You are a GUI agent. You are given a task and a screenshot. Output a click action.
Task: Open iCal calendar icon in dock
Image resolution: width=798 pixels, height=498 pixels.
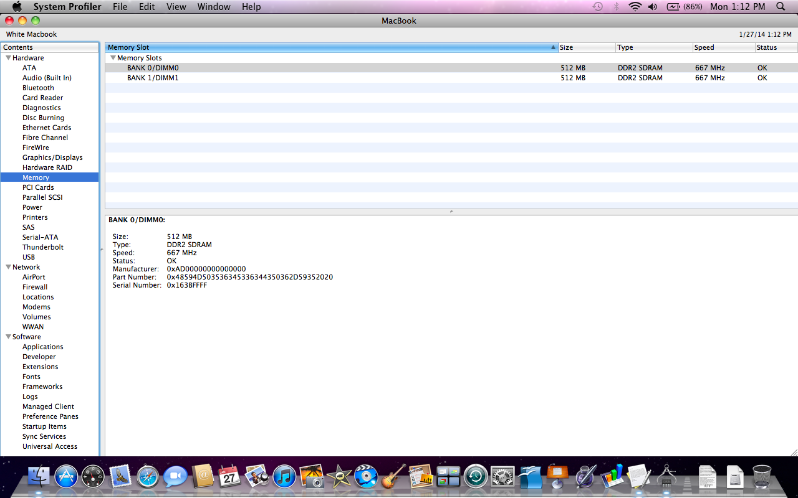tap(229, 477)
